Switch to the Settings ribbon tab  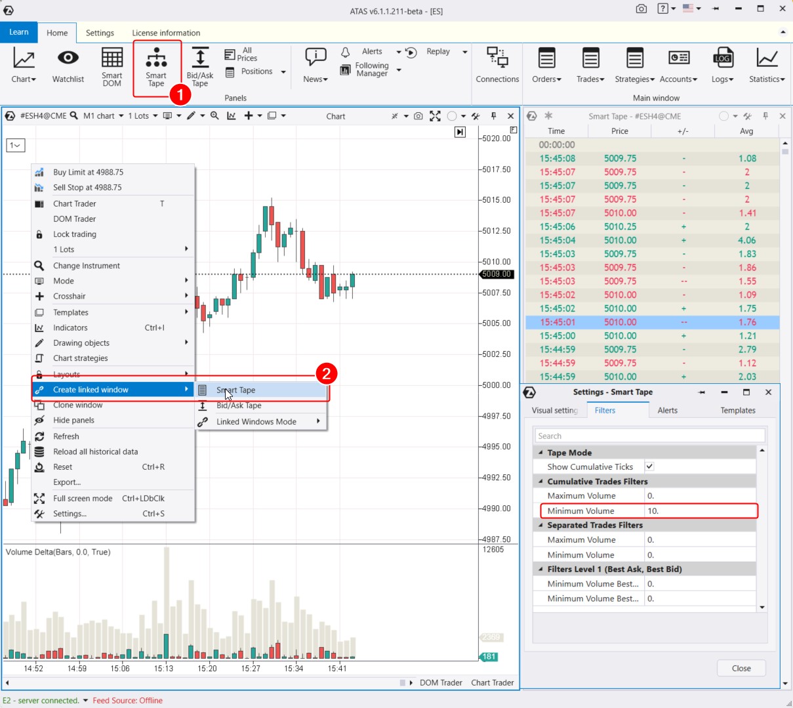[x=100, y=33]
